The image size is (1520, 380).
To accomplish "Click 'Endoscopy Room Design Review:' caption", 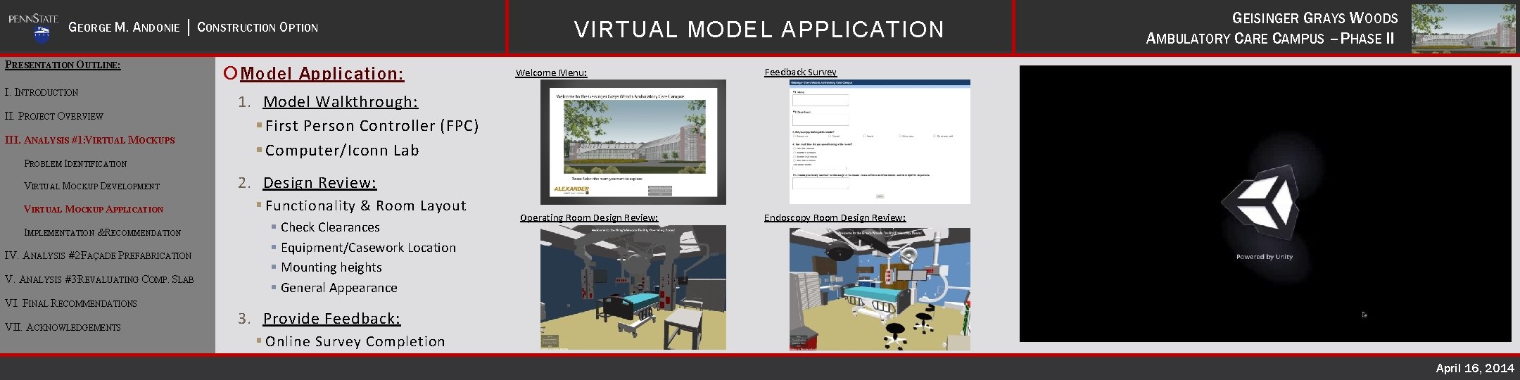I will (x=835, y=217).
